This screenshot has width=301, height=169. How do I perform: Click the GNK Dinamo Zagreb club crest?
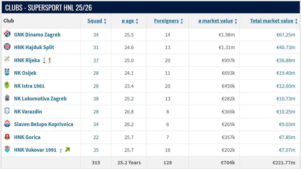click(x=7, y=34)
